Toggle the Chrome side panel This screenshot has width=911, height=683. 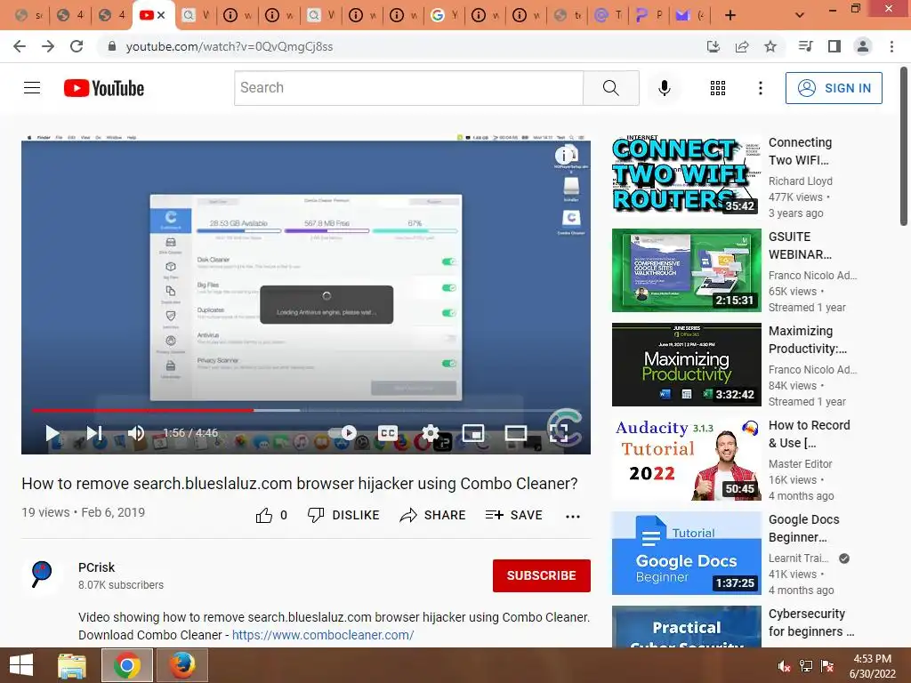click(x=834, y=46)
